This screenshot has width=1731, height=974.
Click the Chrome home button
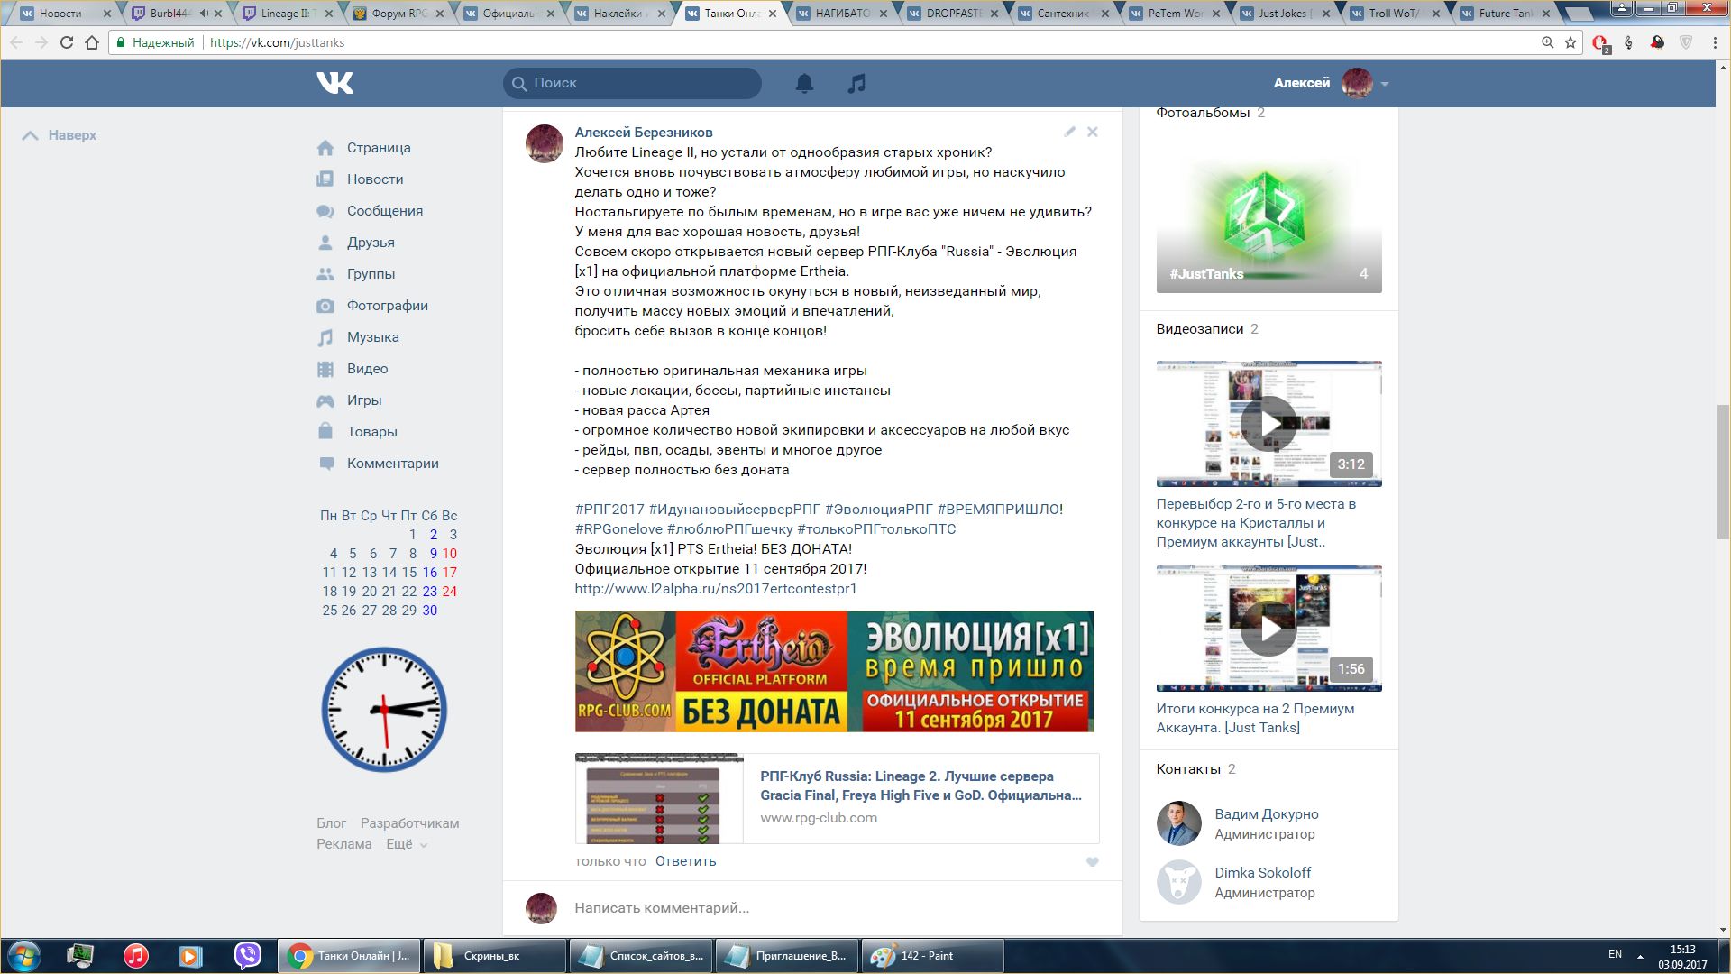(x=91, y=42)
